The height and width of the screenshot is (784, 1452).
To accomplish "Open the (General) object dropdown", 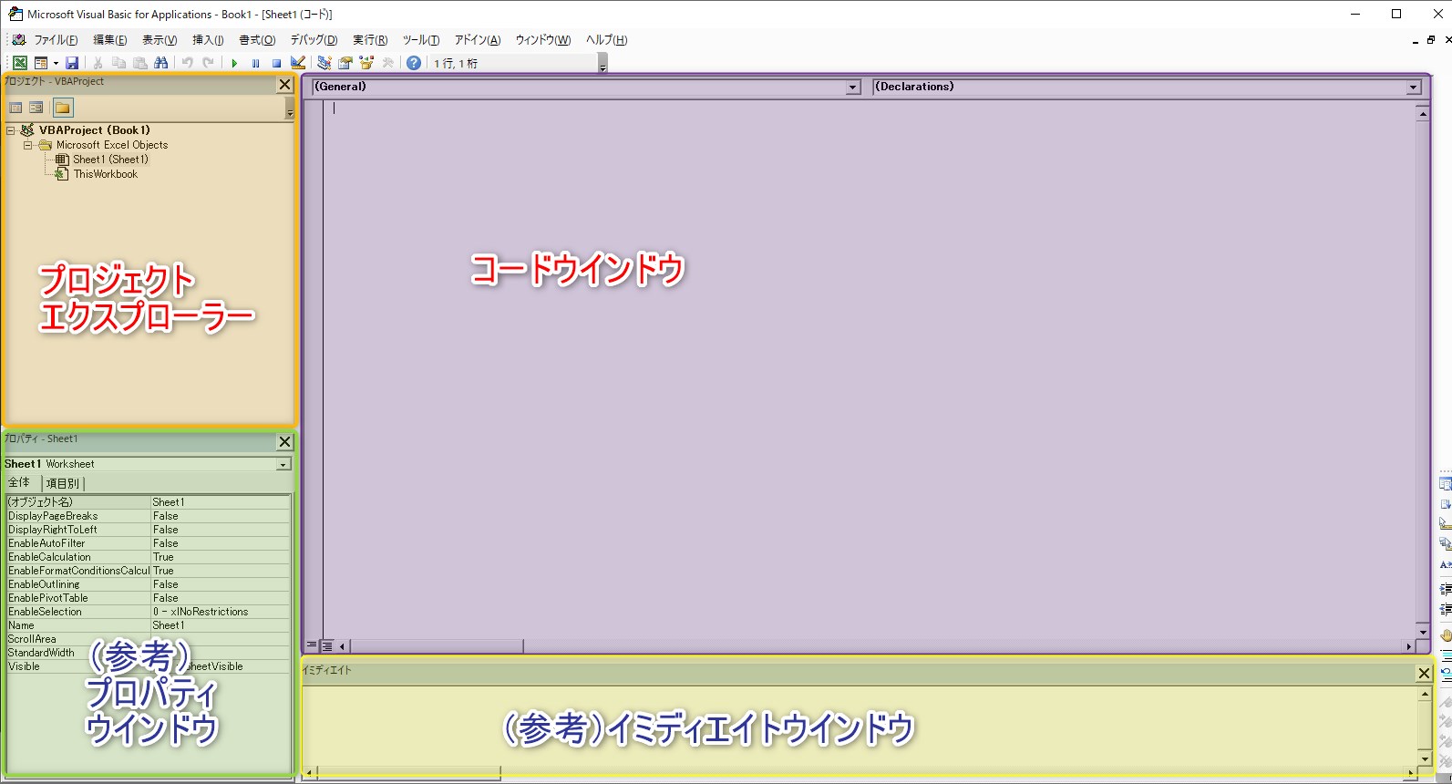I will (x=853, y=88).
